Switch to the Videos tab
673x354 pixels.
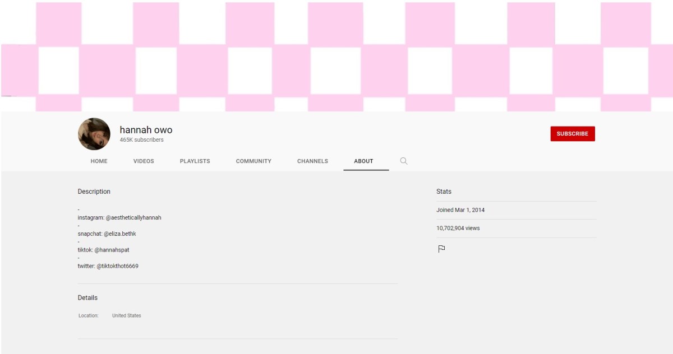click(144, 161)
